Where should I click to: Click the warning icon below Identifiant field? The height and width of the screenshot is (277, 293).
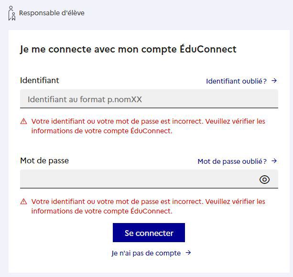pyautogui.click(x=24, y=122)
